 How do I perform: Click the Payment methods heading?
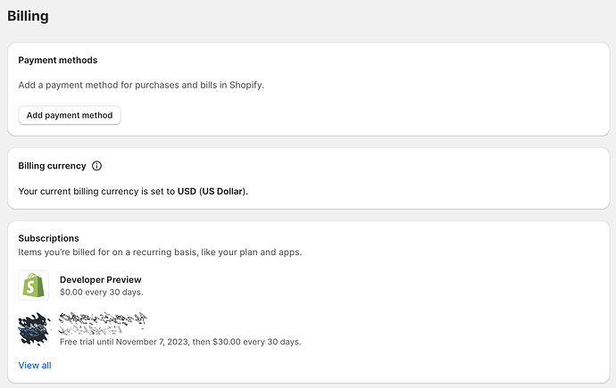(58, 60)
